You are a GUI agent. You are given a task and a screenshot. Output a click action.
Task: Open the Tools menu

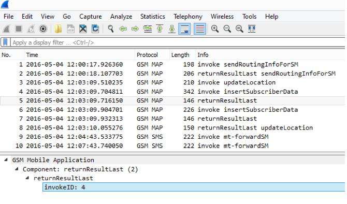250,17
